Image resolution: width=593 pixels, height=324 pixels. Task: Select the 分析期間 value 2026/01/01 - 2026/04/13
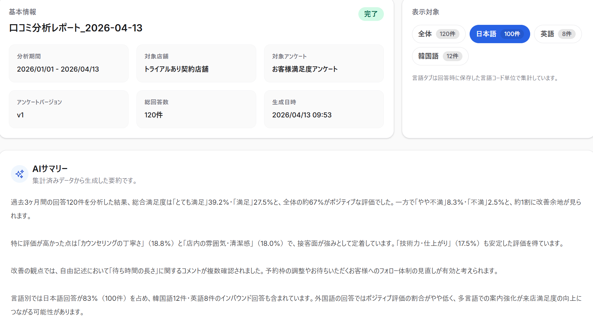58,69
